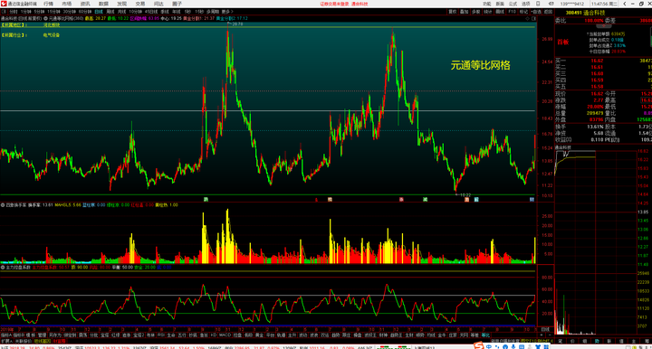
Task: Click the 日线 label at chart bottom-right
Action: pos(545,329)
